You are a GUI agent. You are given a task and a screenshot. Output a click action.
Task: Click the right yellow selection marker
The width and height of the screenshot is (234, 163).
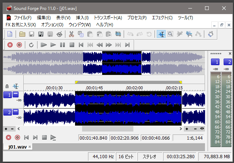(180, 82)
